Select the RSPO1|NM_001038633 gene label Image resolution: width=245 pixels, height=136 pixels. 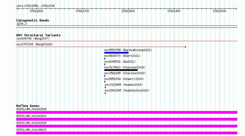pyautogui.click(x=31, y=130)
